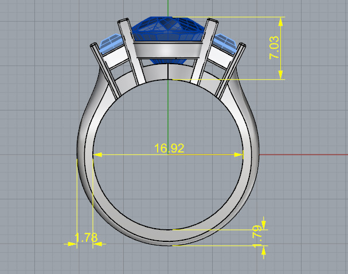Select the dark blue center gemstone
The height and width of the screenshot is (274, 348).
[168, 29]
